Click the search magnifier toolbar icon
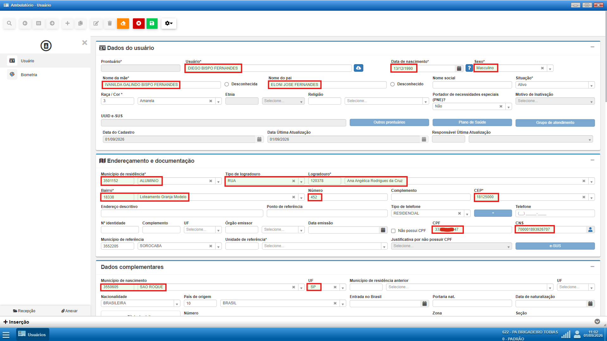The height and width of the screenshot is (341, 607). [9, 23]
